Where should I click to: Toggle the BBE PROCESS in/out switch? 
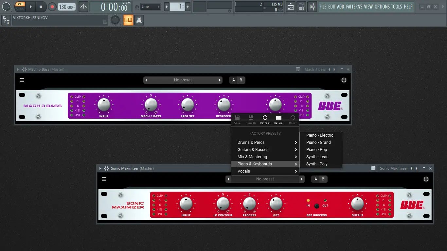click(x=316, y=206)
